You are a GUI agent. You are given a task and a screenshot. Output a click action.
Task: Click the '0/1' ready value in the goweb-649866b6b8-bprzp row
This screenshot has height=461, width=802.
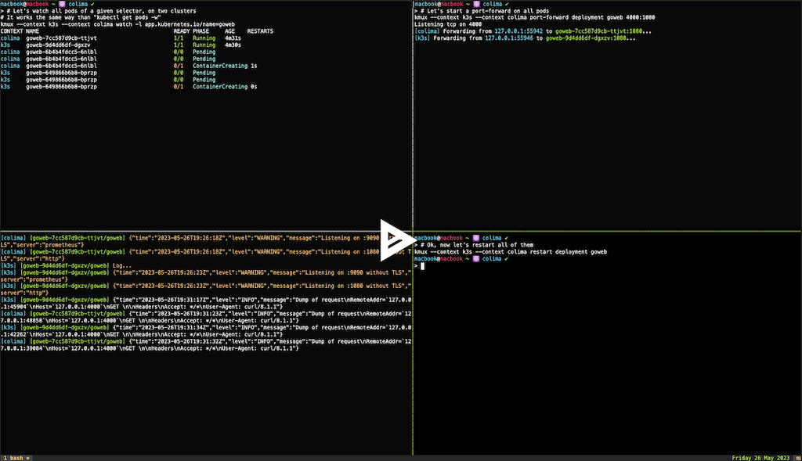[x=179, y=87]
